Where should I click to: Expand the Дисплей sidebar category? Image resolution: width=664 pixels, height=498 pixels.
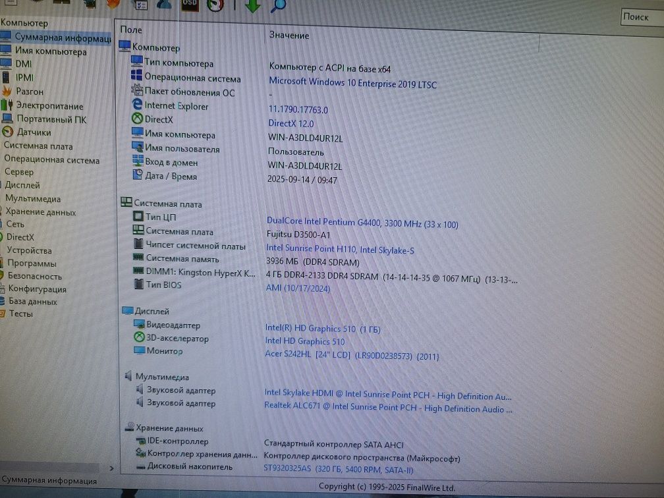coord(22,185)
